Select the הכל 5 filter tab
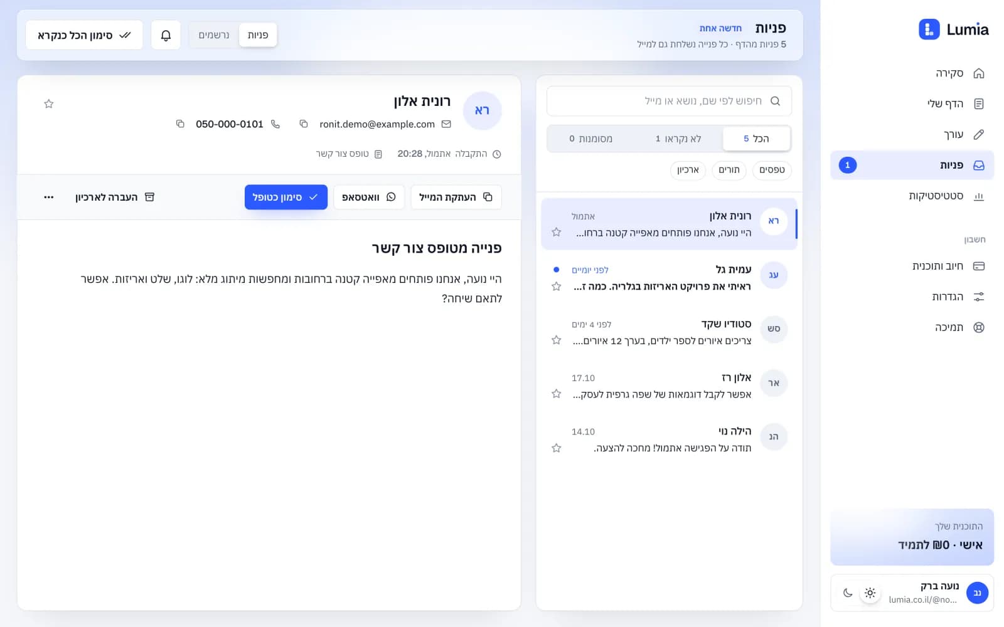 click(x=756, y=139)
